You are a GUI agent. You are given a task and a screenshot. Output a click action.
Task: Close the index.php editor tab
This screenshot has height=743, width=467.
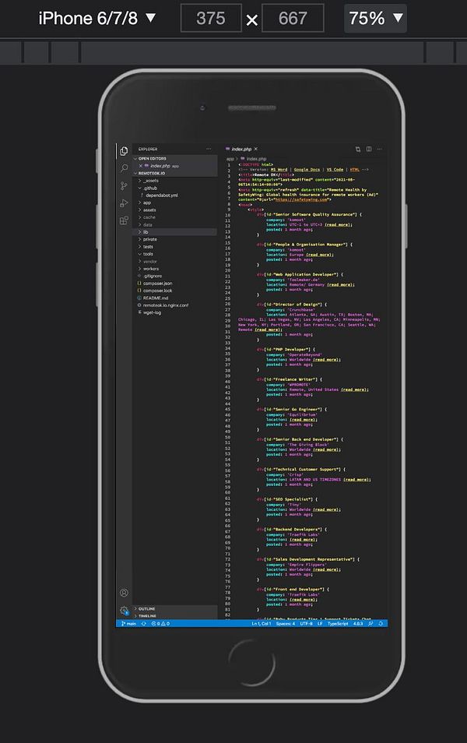256,149
